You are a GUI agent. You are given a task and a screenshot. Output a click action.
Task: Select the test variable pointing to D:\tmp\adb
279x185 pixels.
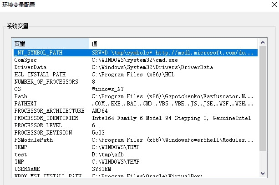[x=21, y=155]
